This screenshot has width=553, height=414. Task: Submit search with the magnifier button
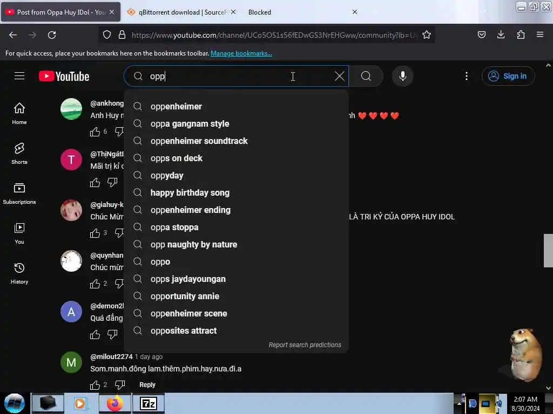click(366, 76)
